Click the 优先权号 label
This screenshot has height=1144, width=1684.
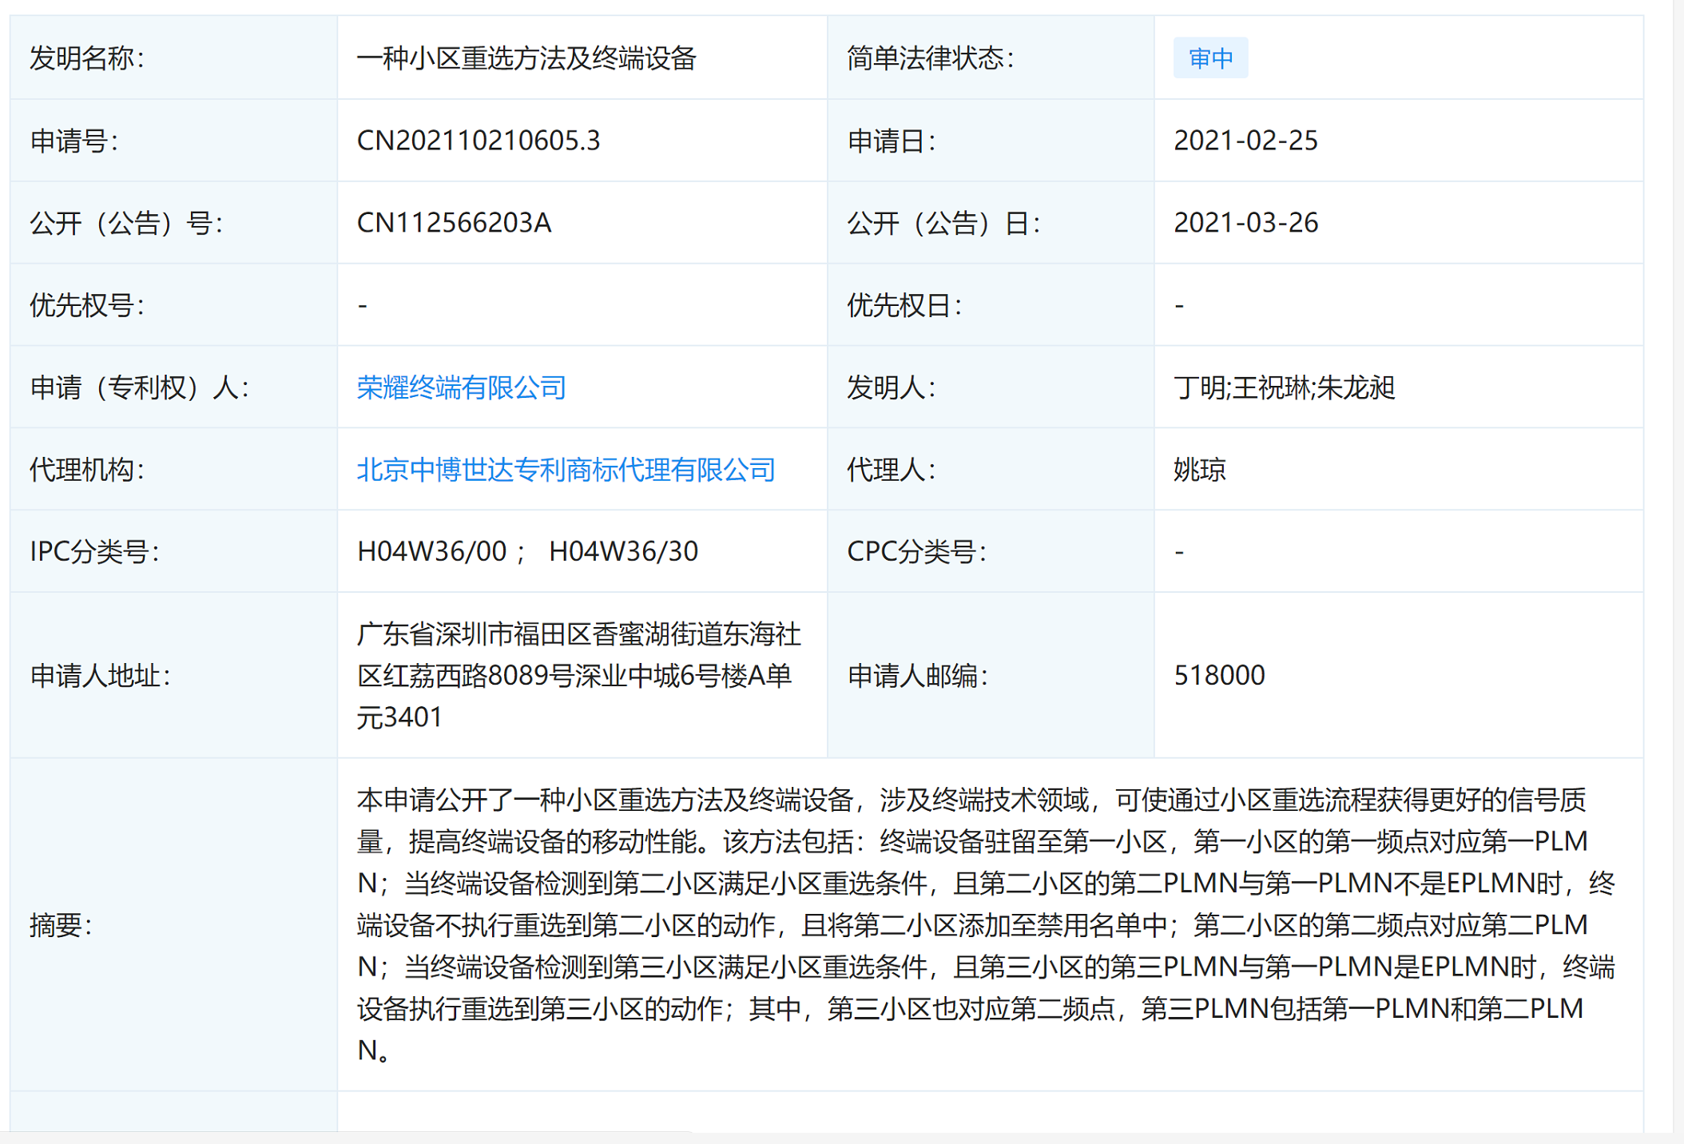click(x=86, y=305)
